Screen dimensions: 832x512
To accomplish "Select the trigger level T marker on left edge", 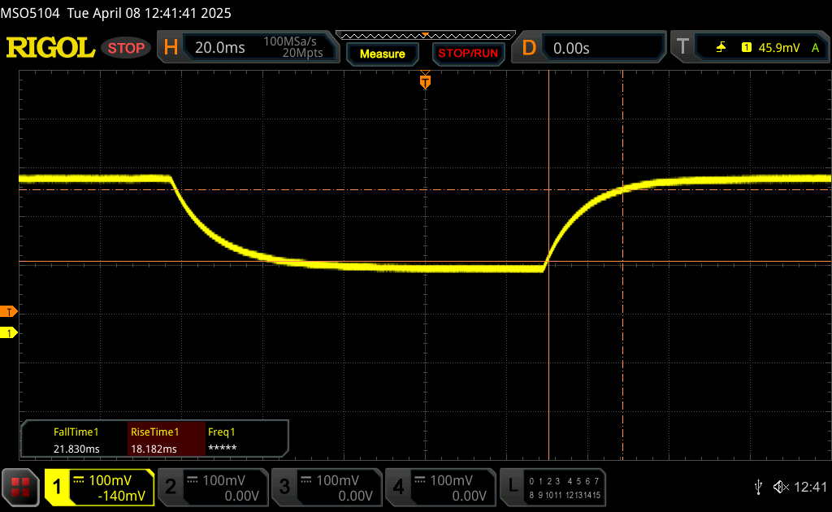I will coord(9,312).
